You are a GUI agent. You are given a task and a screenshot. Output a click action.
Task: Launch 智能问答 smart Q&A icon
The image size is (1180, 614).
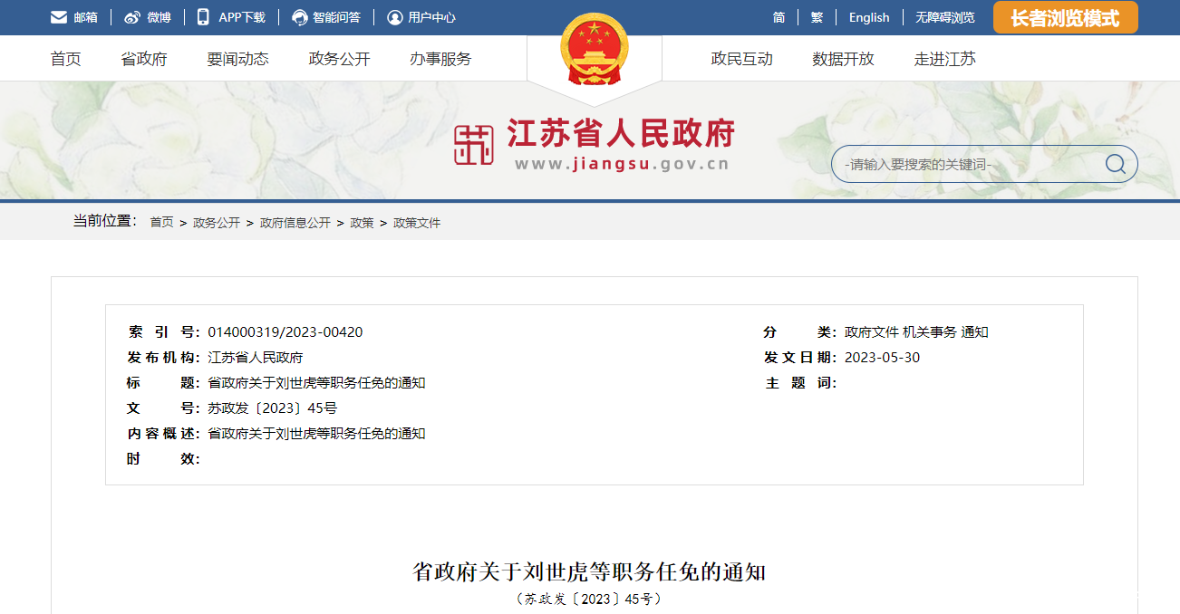pos(298,16)
